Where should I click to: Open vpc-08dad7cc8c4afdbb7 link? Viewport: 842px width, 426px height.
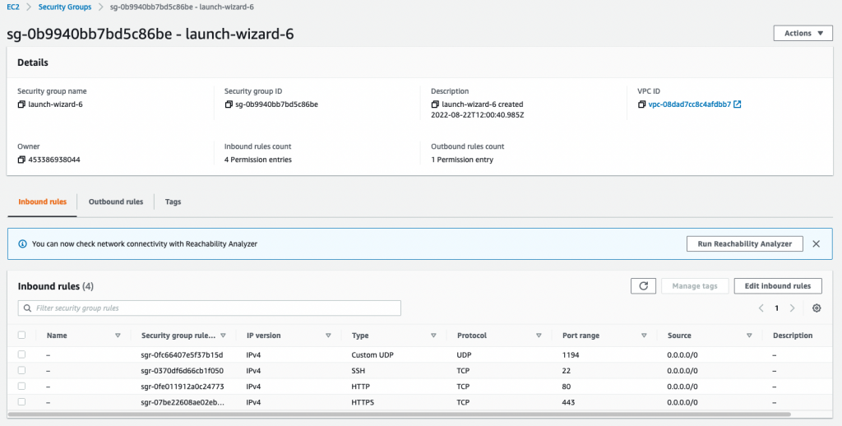690,104
